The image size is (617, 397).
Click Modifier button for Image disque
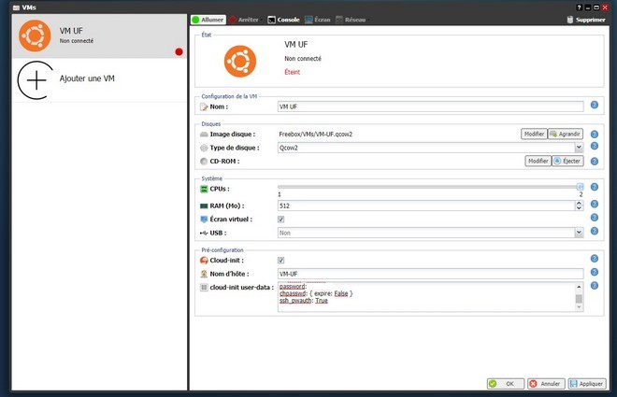(x=533, y=134)
